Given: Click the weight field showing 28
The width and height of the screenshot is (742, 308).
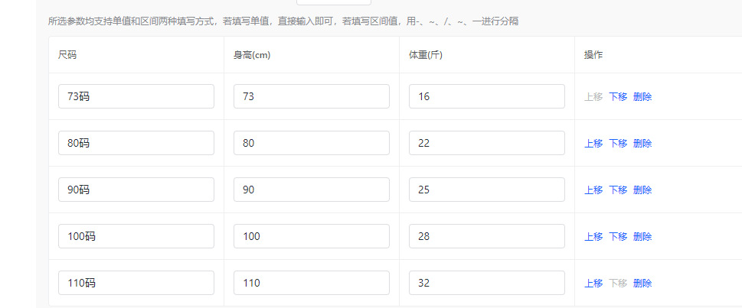Looking at the screenshot, I should coord(486,236).
